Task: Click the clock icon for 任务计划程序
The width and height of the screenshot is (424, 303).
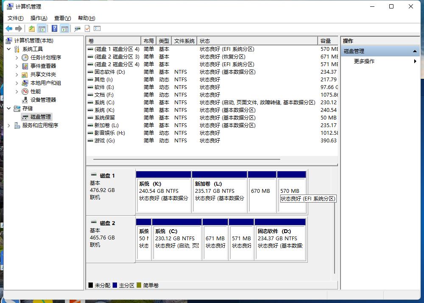Action: pyautogui.click(x=25, y=57)
